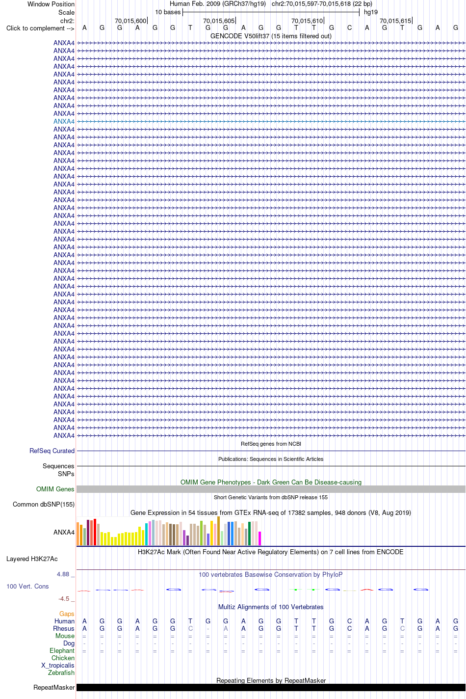Click 'Repeating Elements by RepeatMasker' title
The height and width of the screenshot is (699, 466).
[x=271, y=680]
